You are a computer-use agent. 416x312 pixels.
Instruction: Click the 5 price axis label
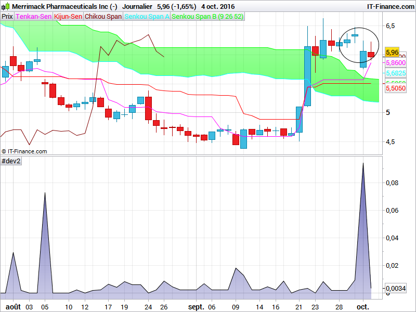coord(387,113)
